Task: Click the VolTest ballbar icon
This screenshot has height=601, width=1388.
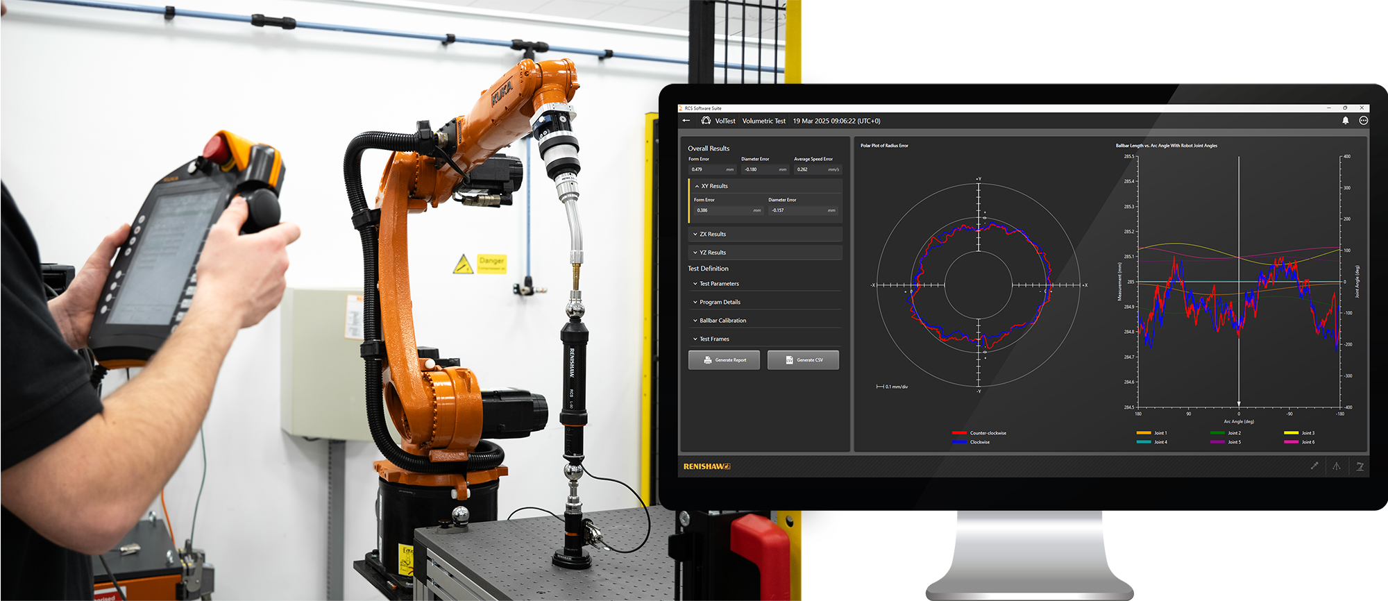Action: tap(706, 121)
